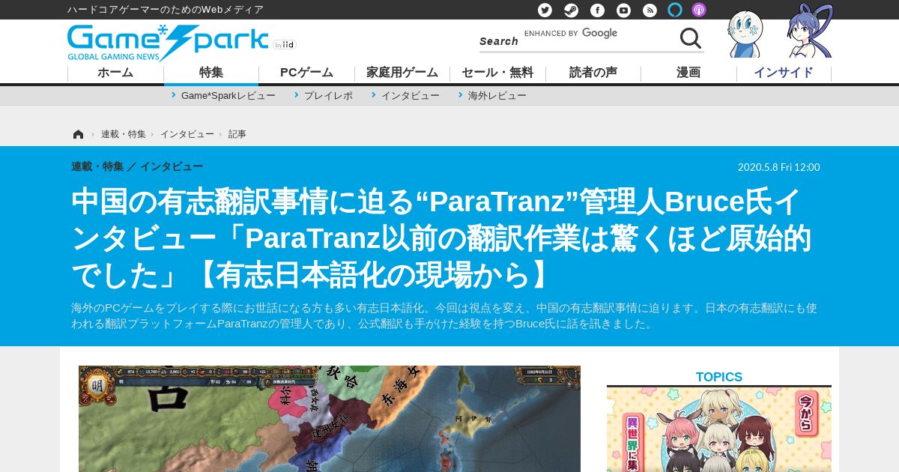The width and height of the screenshot is (899, 472).
Task: Click the article map screenshot image
Action: [330, 419]
